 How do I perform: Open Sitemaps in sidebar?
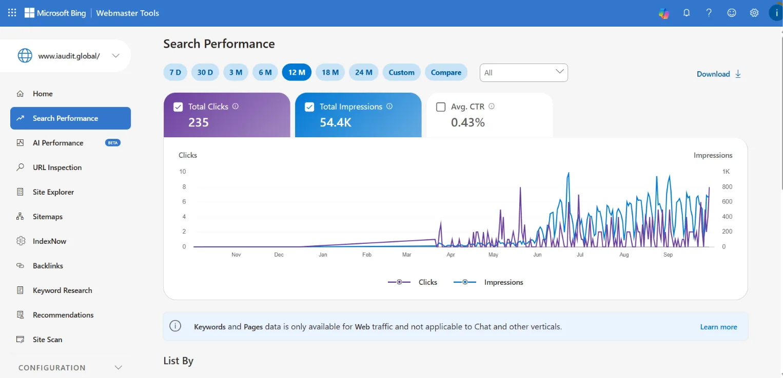coord(70,217)
